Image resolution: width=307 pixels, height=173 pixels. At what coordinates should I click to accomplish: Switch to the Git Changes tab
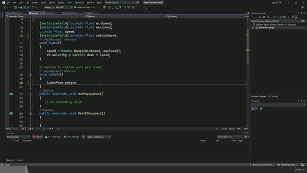(x=272, y=97)
